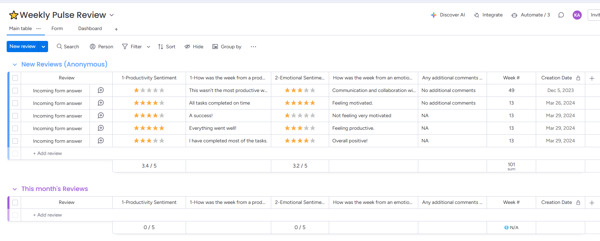Image resolution: width=600 pixels, height=241 pixels.
Task: Tick the checkbox for the 'Everything went well!' row
Action: (15, 128)
